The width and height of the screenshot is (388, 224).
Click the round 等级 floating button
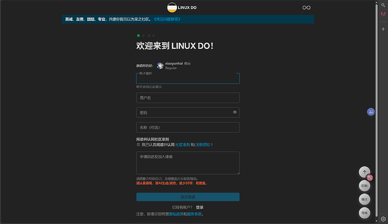coord(364,213)
